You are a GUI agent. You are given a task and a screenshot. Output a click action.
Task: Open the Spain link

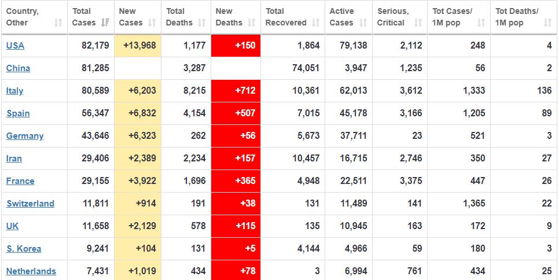17,113
